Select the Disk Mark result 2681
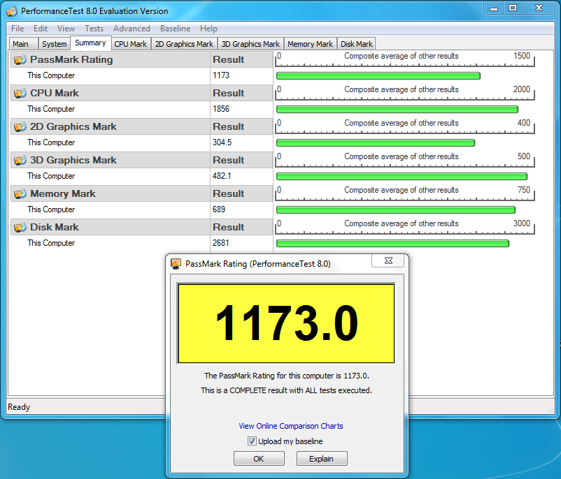 click(x=221, y=243)
